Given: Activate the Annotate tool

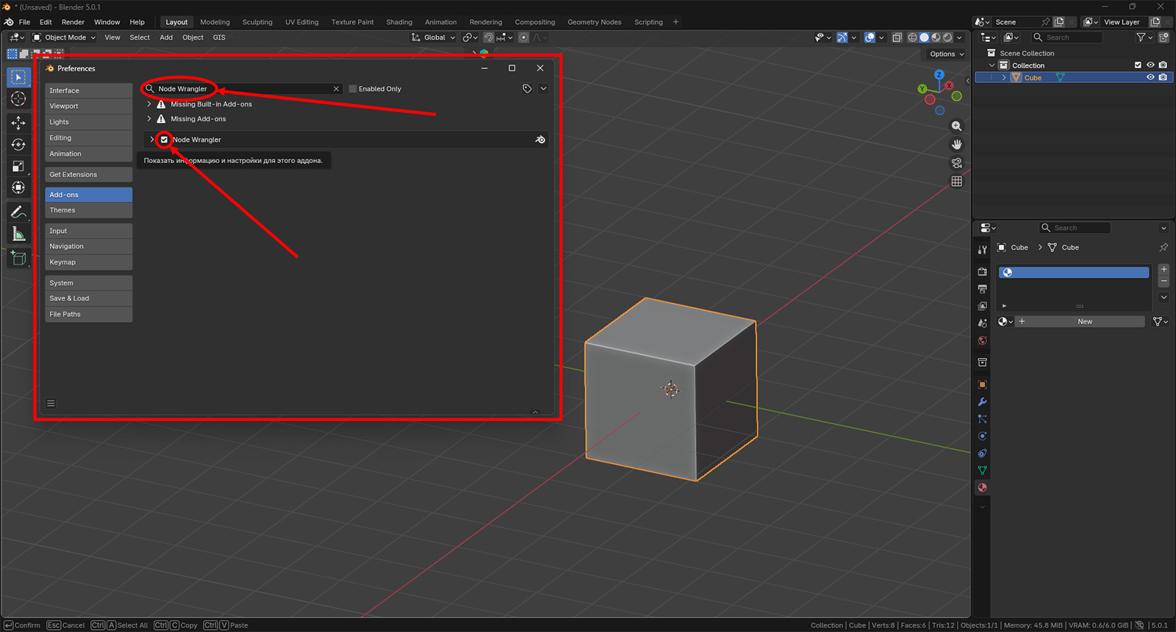Looking at the screenshot, I should (x=18, y=212).
